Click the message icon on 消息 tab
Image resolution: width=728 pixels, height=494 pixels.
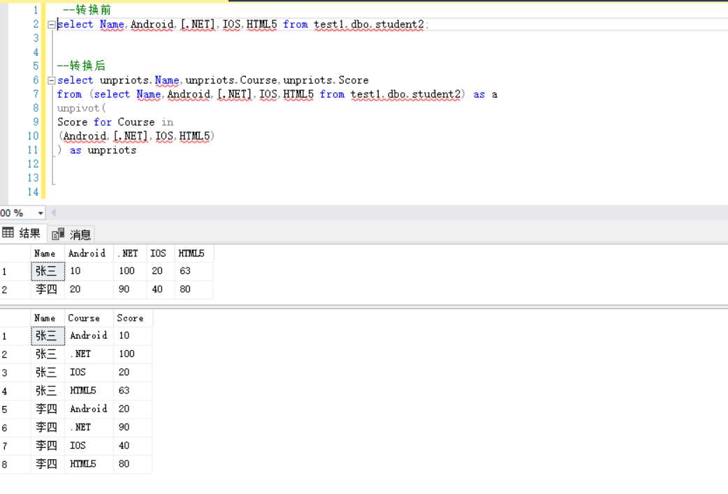tap(58, 234)
